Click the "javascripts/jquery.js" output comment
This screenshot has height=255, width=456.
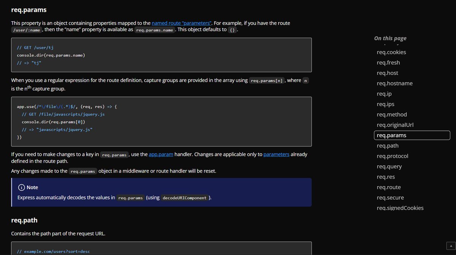[57, 130]
